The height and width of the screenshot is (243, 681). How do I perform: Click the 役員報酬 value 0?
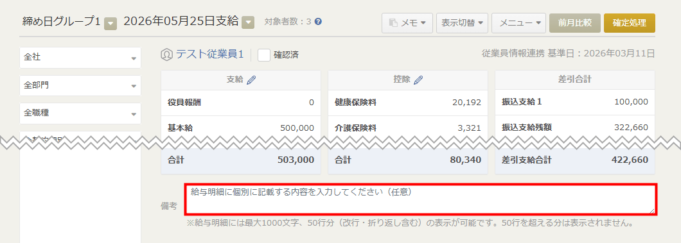(312, 103)
